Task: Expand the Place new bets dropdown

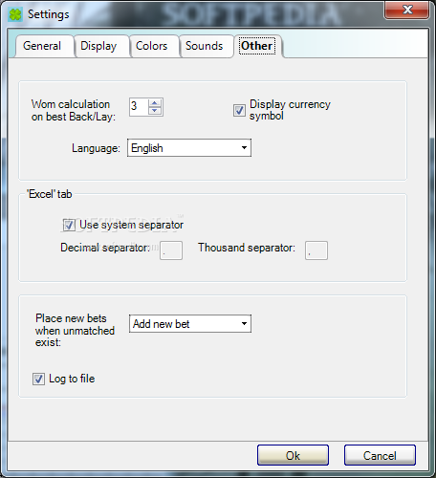Action: 190,324
